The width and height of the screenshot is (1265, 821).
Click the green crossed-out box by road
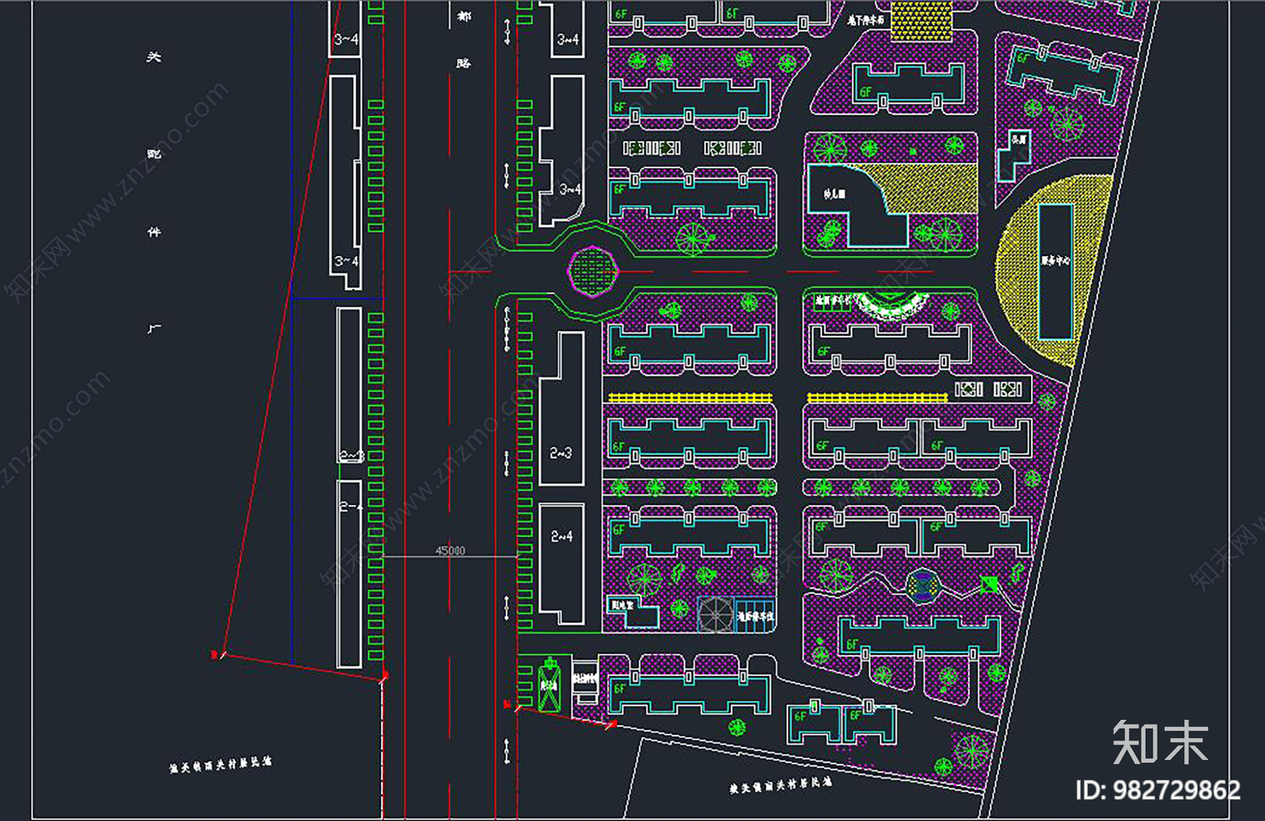click(x=549, y=686)
